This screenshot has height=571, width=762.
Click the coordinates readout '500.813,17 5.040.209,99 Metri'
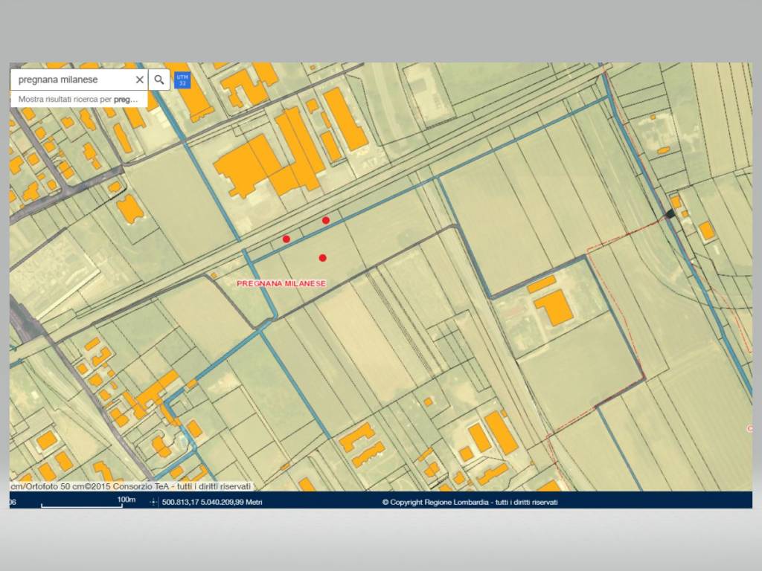point(212,502)
